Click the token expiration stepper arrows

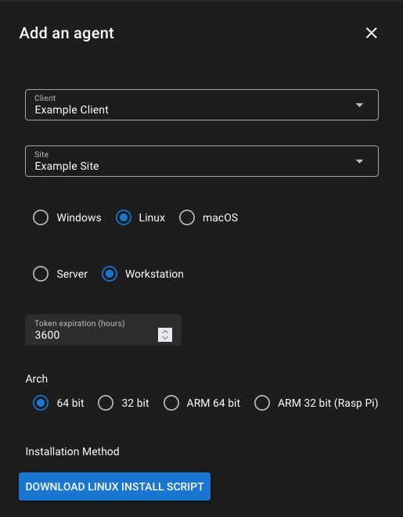(165, 335)
